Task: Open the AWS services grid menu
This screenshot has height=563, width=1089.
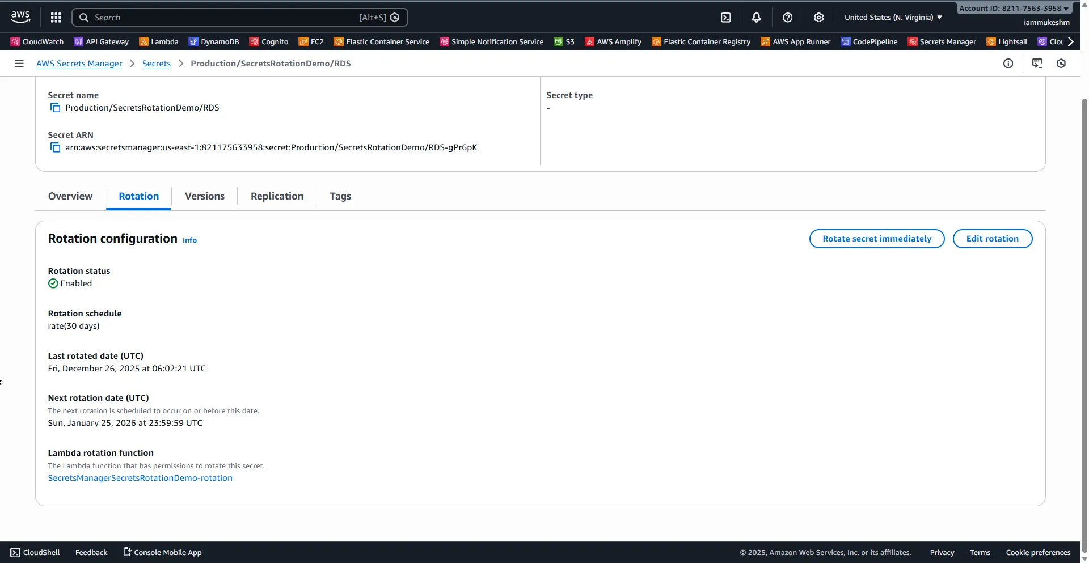Action: coord(56,18)
